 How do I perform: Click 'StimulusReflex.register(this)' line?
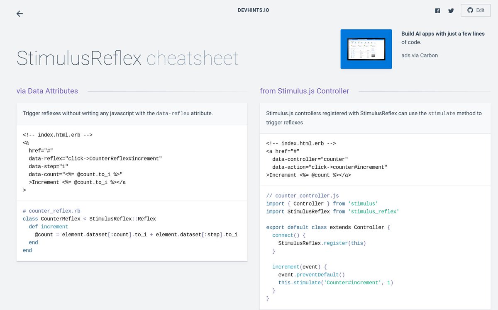tap(322, 243)
